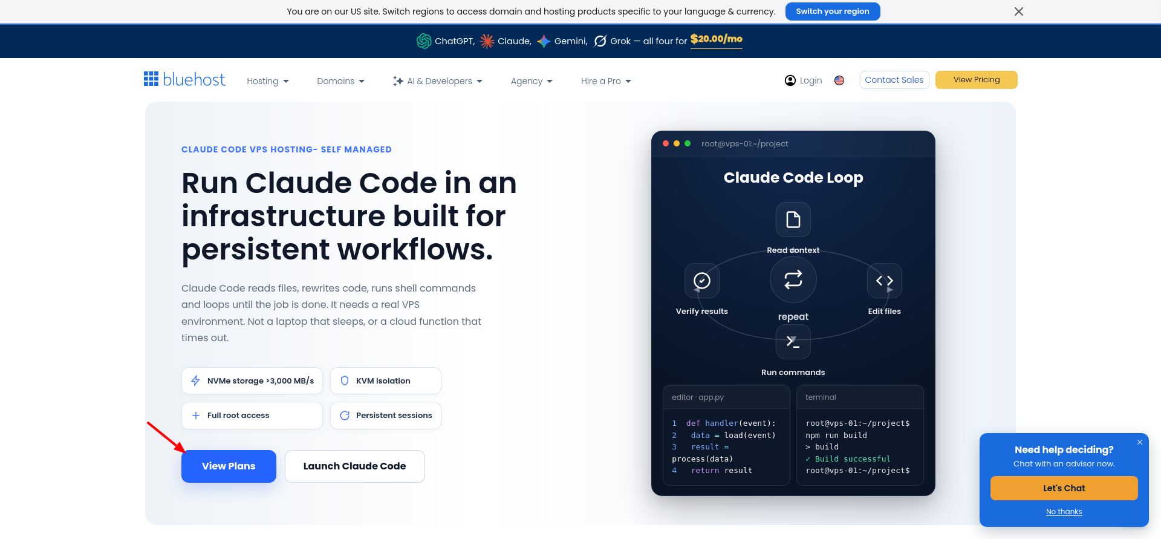Click the Verify results checkmark icon
Image resolution: width=1161 pixels, height=539 pixels.
coord(702,281)
